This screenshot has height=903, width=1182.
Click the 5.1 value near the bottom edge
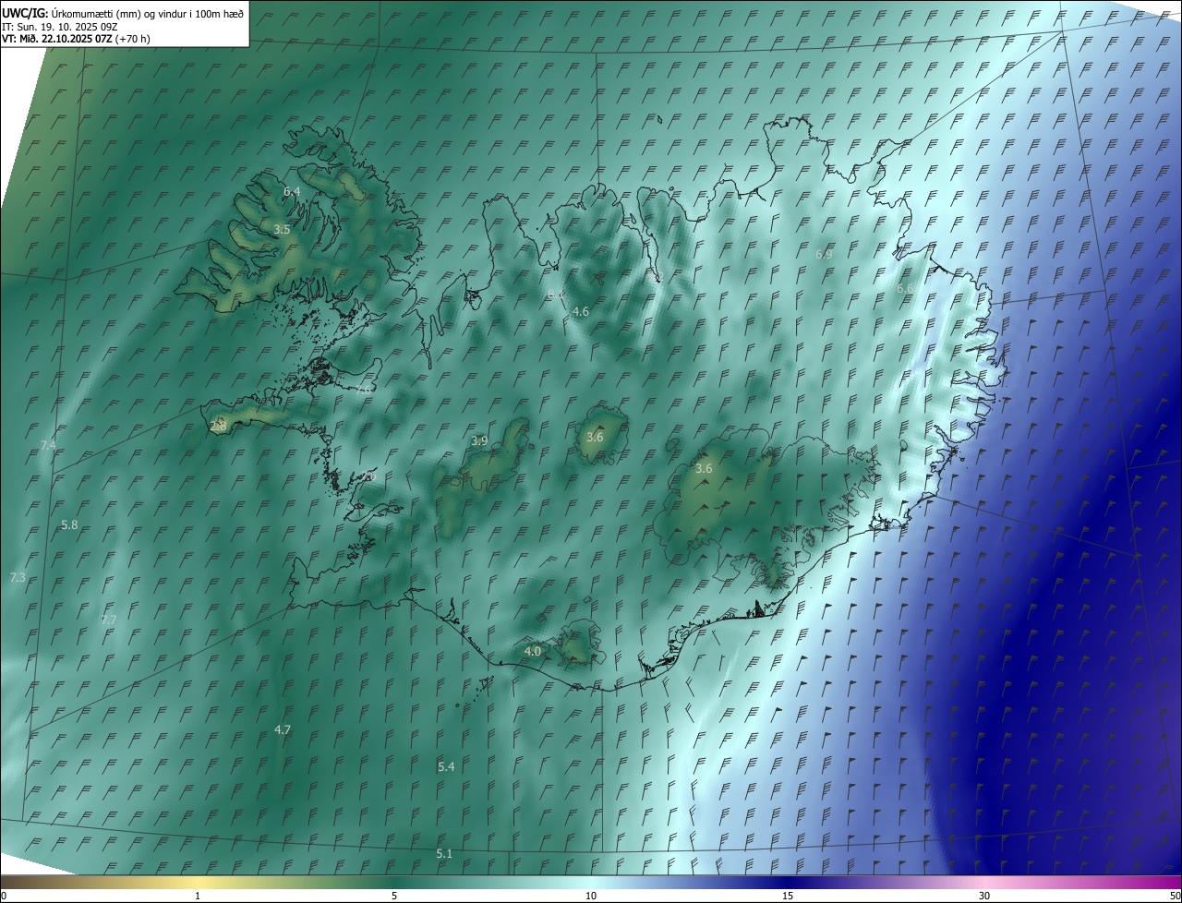tap(444, 853)
